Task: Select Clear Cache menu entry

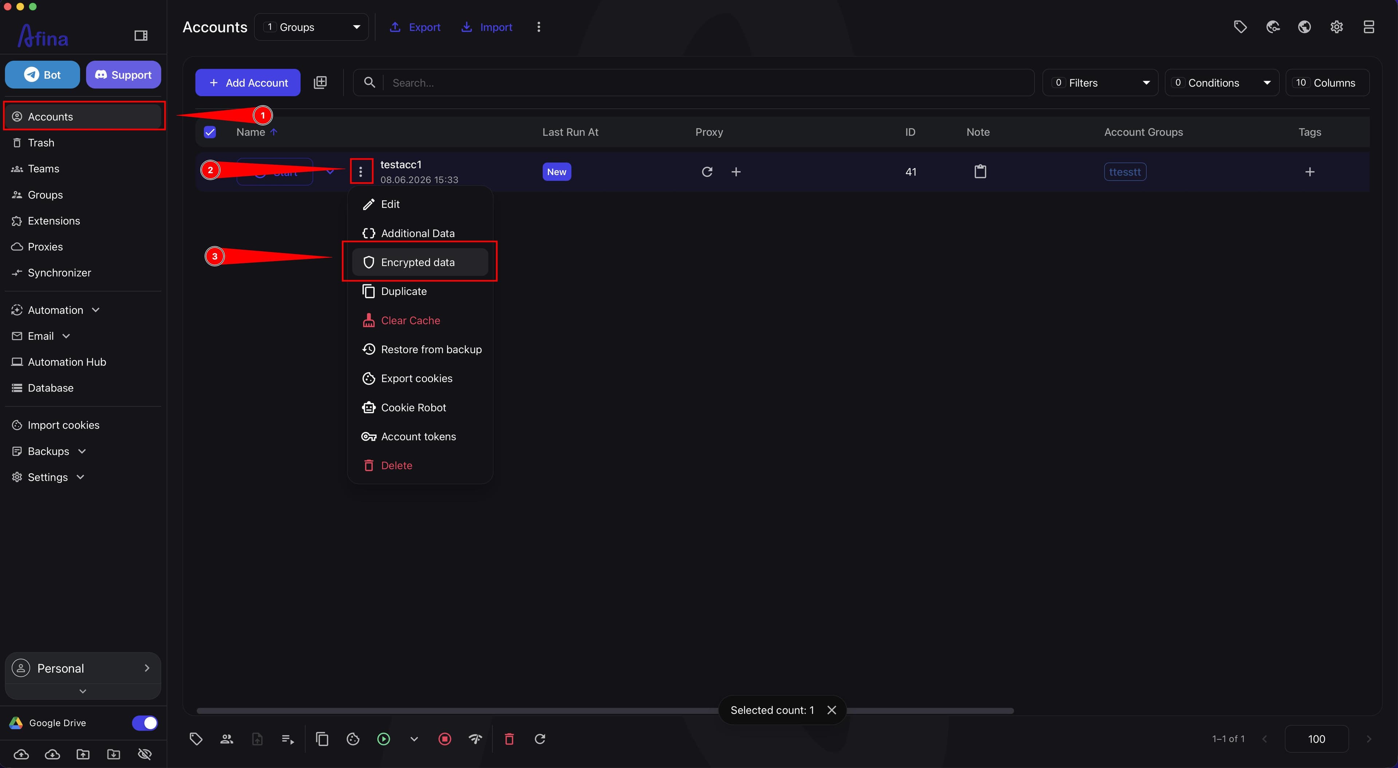Action: pos(420,321)
